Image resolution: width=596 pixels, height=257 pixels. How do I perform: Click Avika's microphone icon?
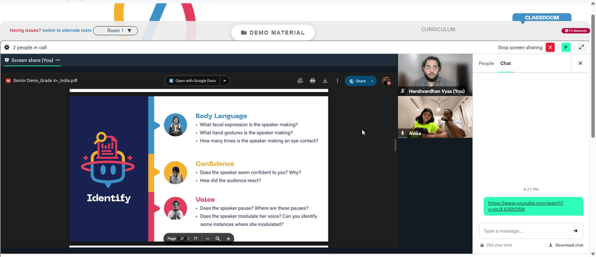click(x=402, y=133)
